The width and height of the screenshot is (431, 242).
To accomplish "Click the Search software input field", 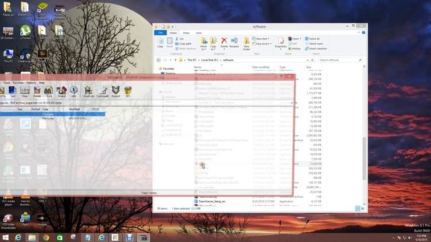I will (x=340, y=60).
